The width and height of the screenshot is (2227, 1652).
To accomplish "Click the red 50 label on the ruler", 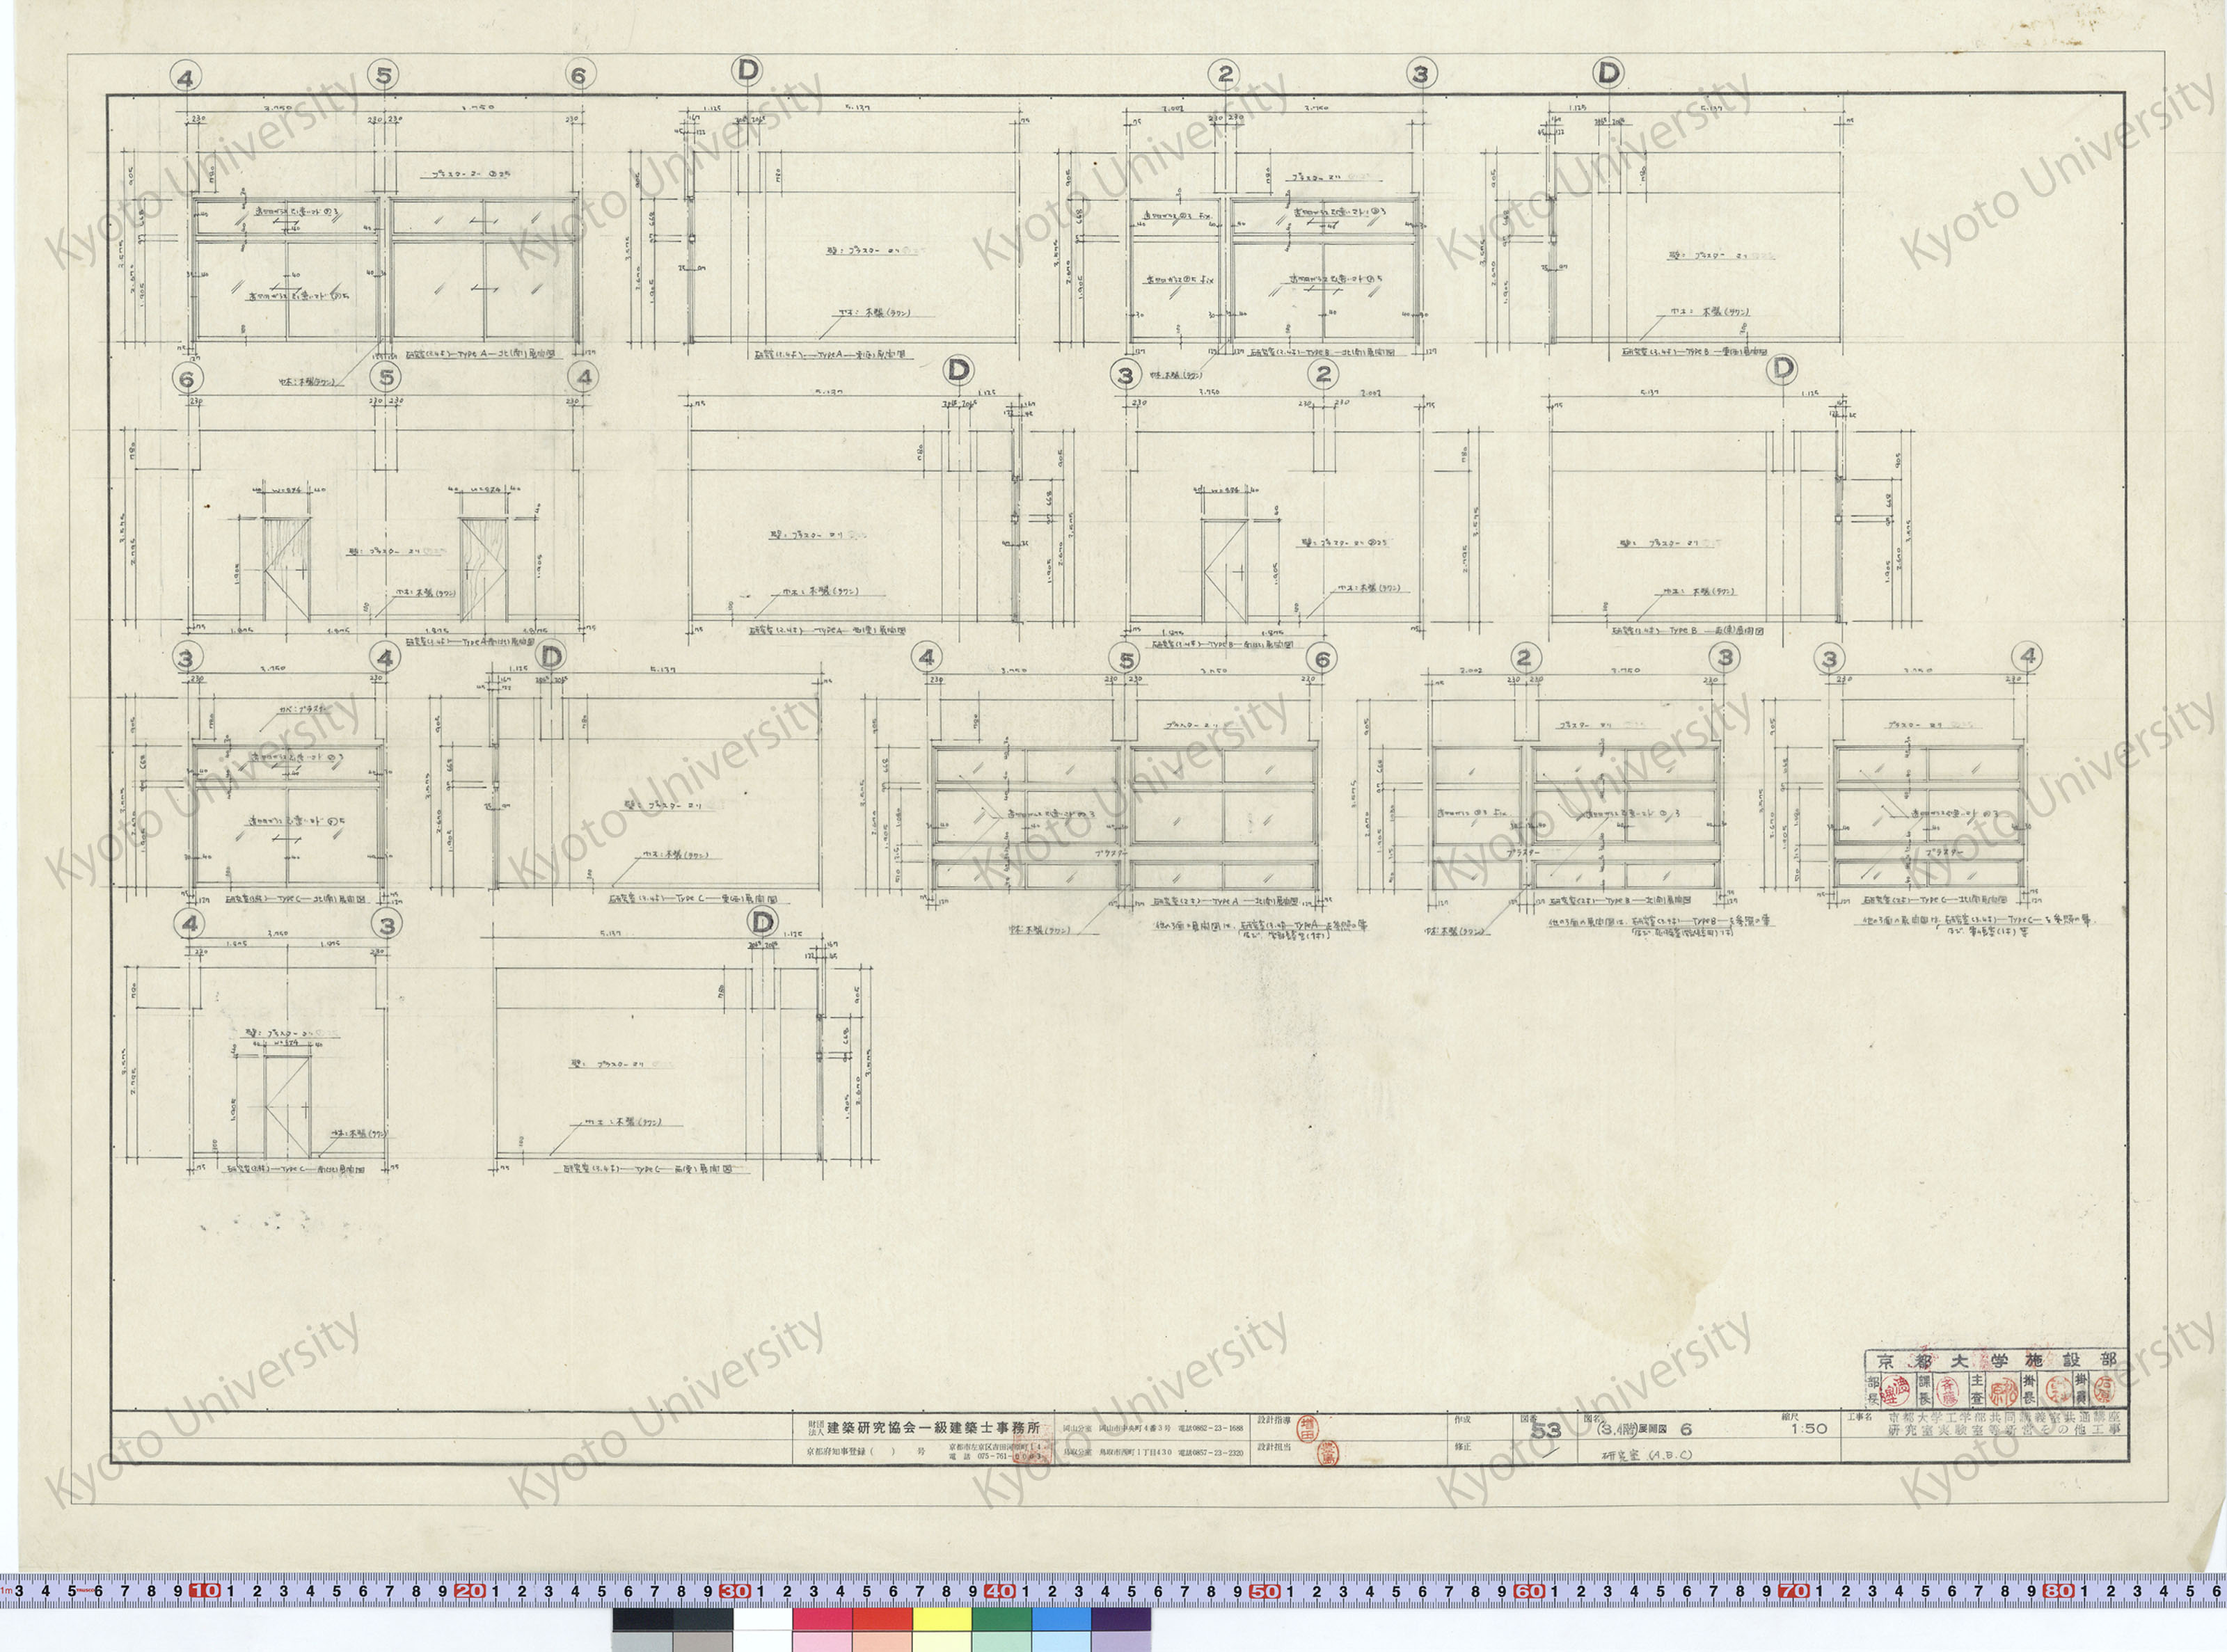I will (1264, 1591).
